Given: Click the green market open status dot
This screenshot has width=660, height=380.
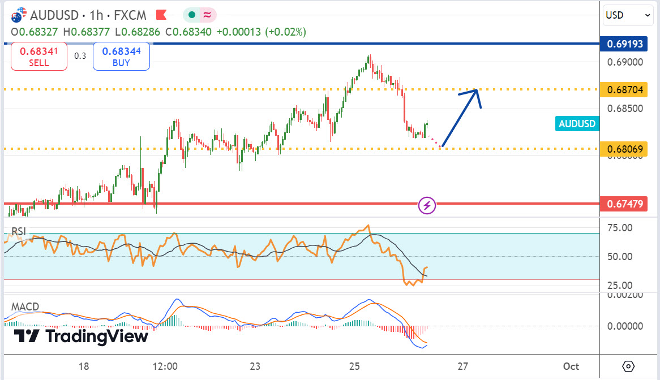Looking at the screenshot, I should click(192, 15).
